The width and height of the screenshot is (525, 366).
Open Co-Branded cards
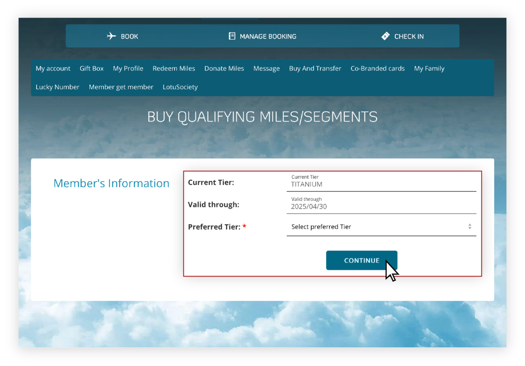377,68
